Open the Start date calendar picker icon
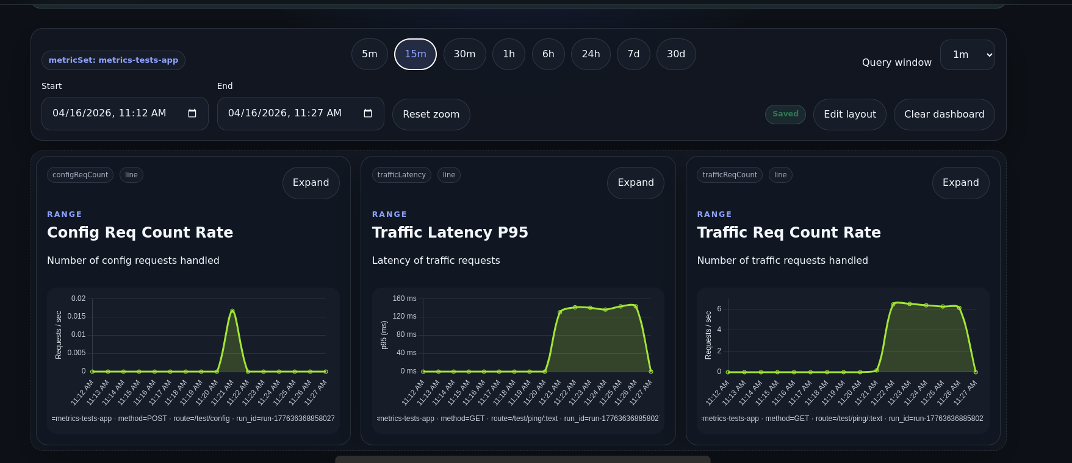This screenshot has width=1072, height=463. click(192, 113)
